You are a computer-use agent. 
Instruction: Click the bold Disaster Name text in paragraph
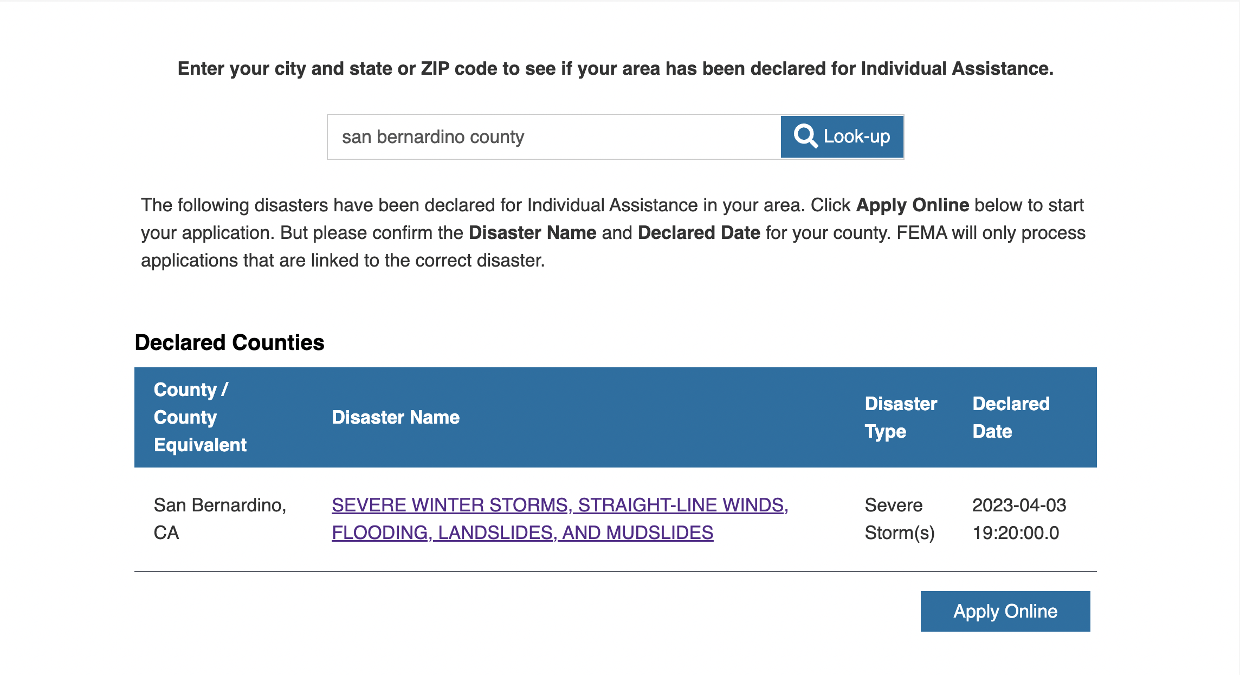[533, 233]
